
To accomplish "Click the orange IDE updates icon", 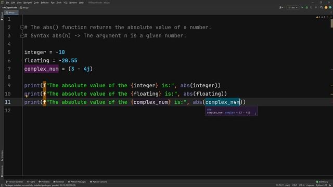I will 326,8.
